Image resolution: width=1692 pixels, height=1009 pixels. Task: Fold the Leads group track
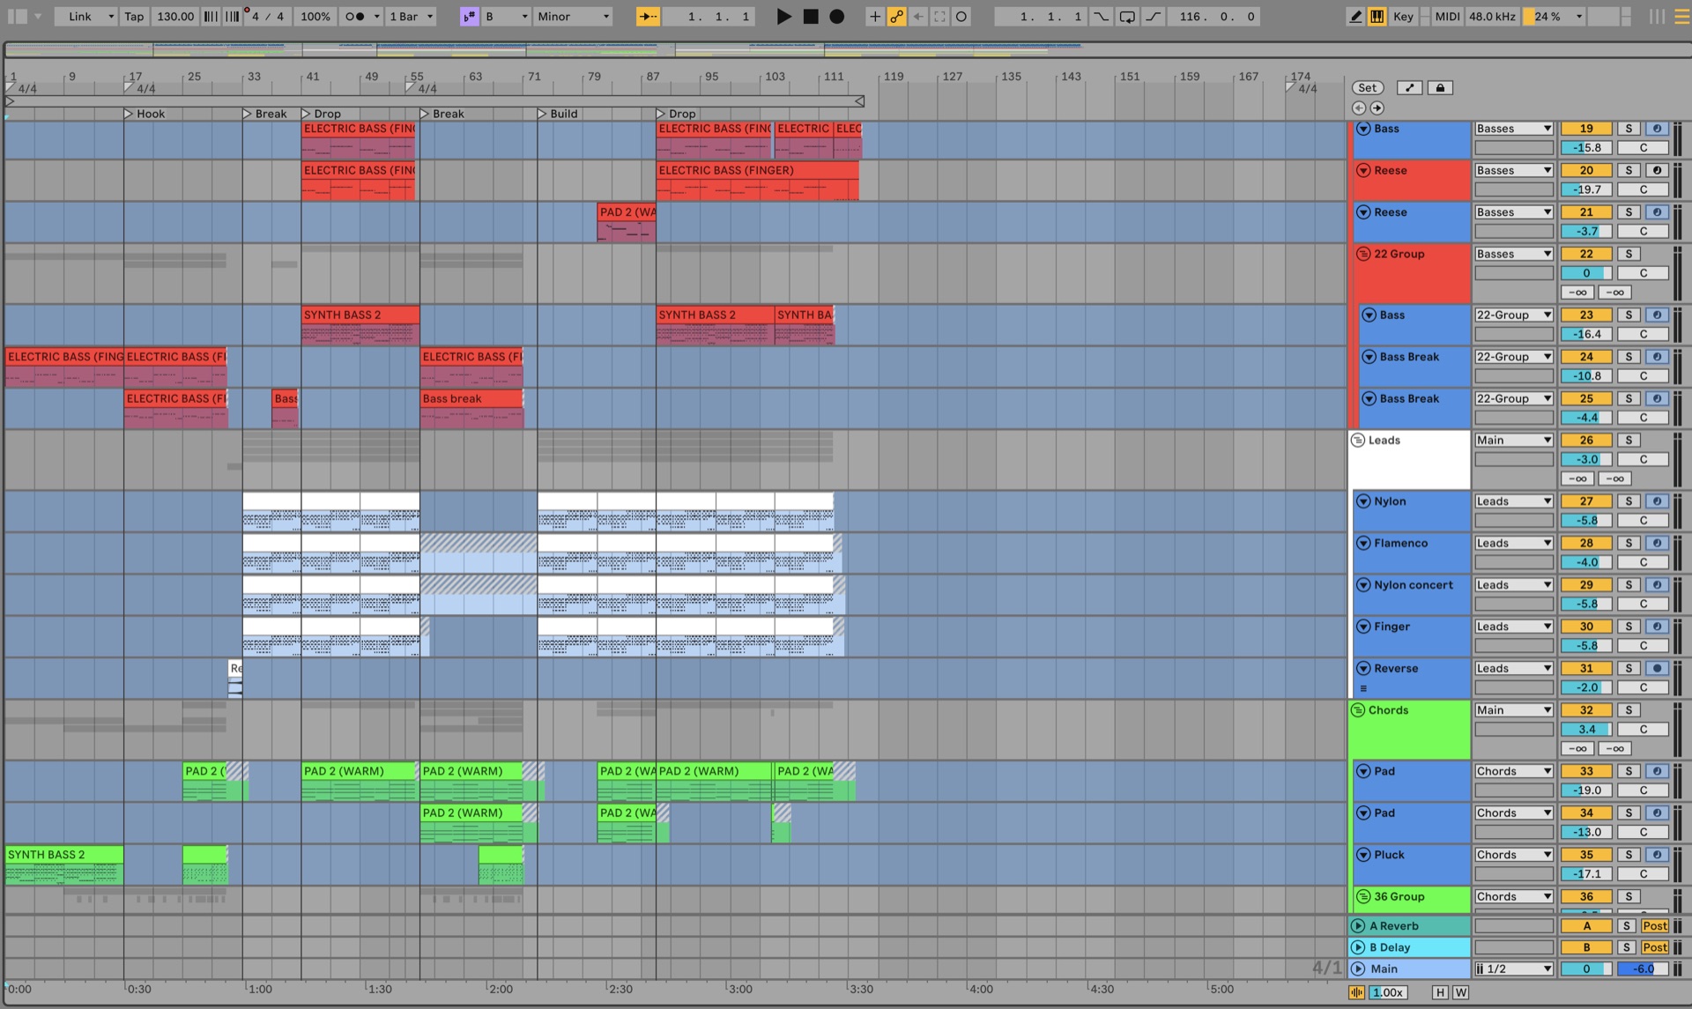(1358, 440)
